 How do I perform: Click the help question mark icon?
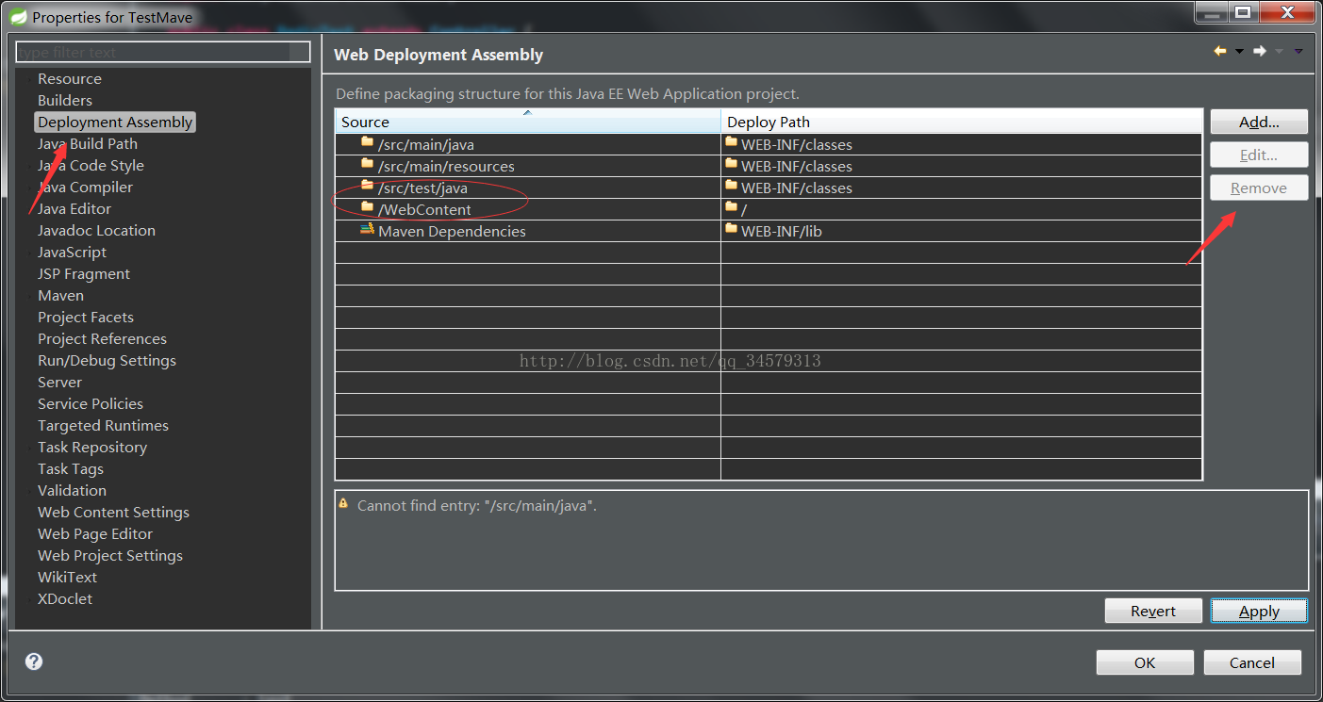[x=34, y=661]
